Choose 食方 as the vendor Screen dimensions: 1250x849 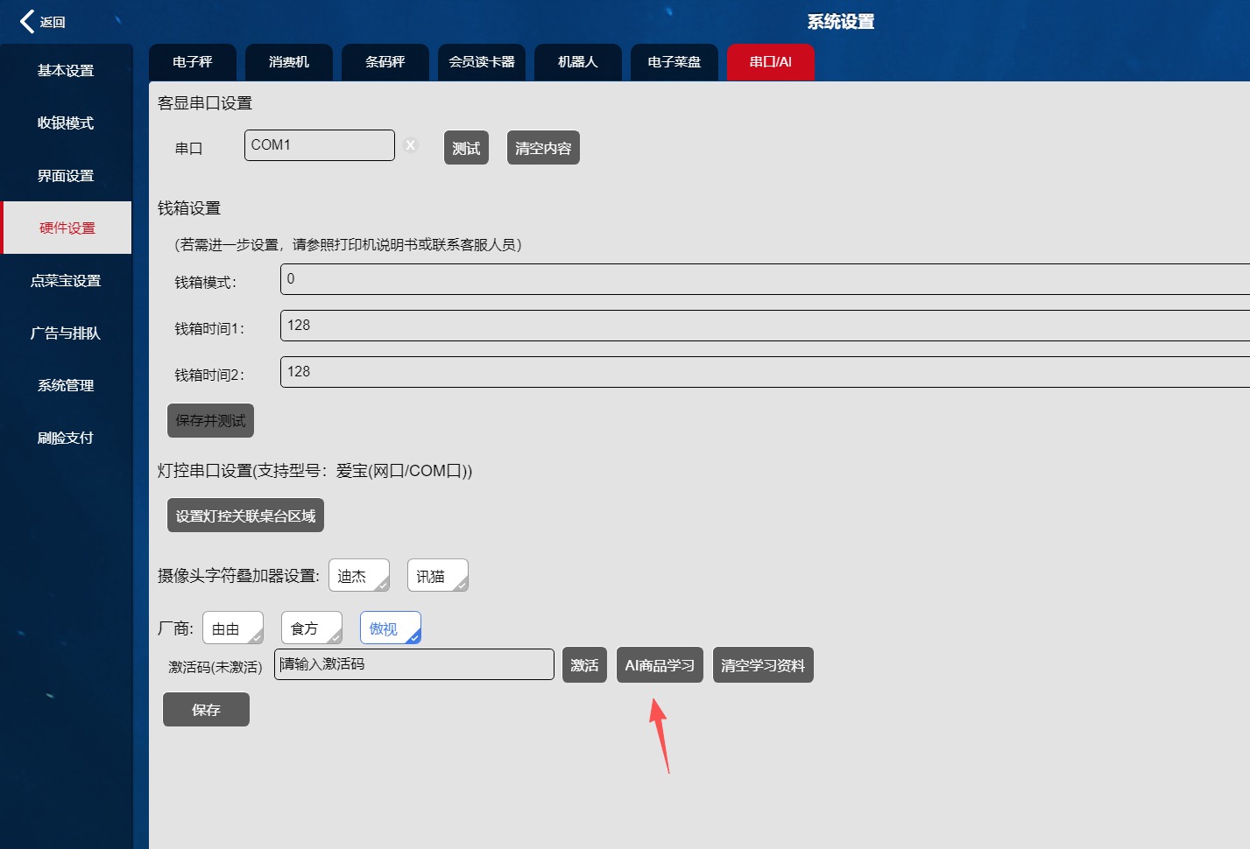pyautogui.click(x=311, y=628)
